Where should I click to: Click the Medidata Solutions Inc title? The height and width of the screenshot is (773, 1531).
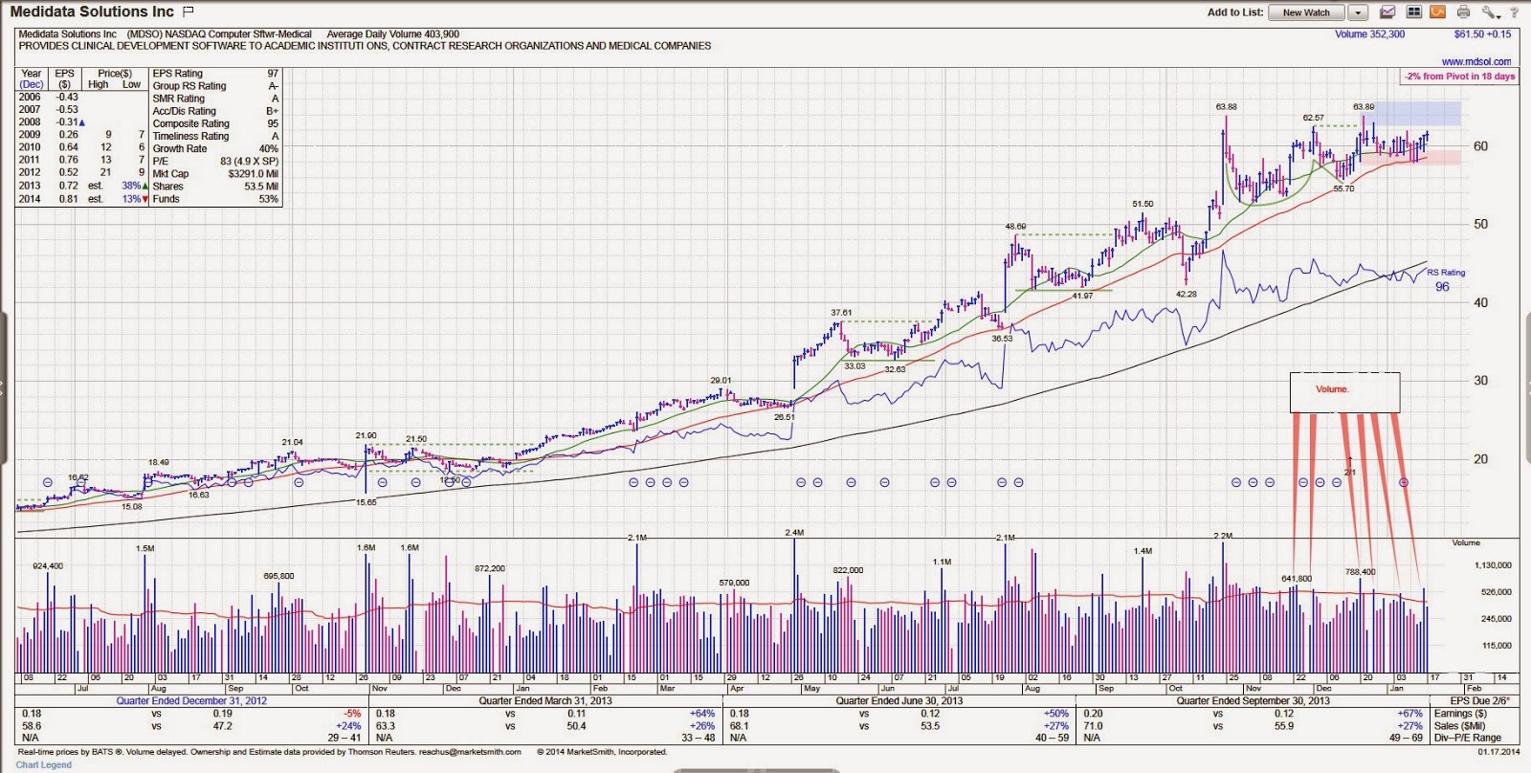(x=92, y=11)
